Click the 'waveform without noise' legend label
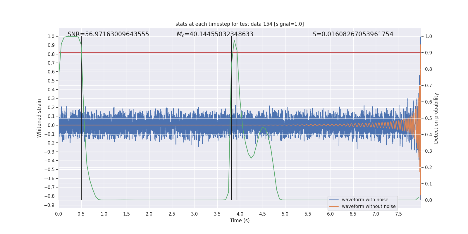 click(369, 207)
